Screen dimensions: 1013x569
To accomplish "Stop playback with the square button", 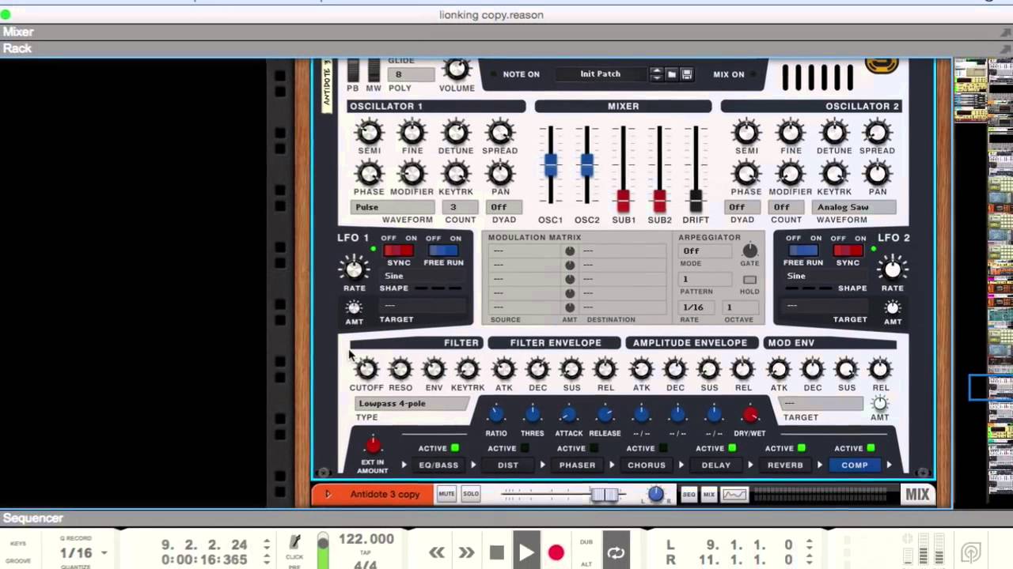I will click(496, 552).
